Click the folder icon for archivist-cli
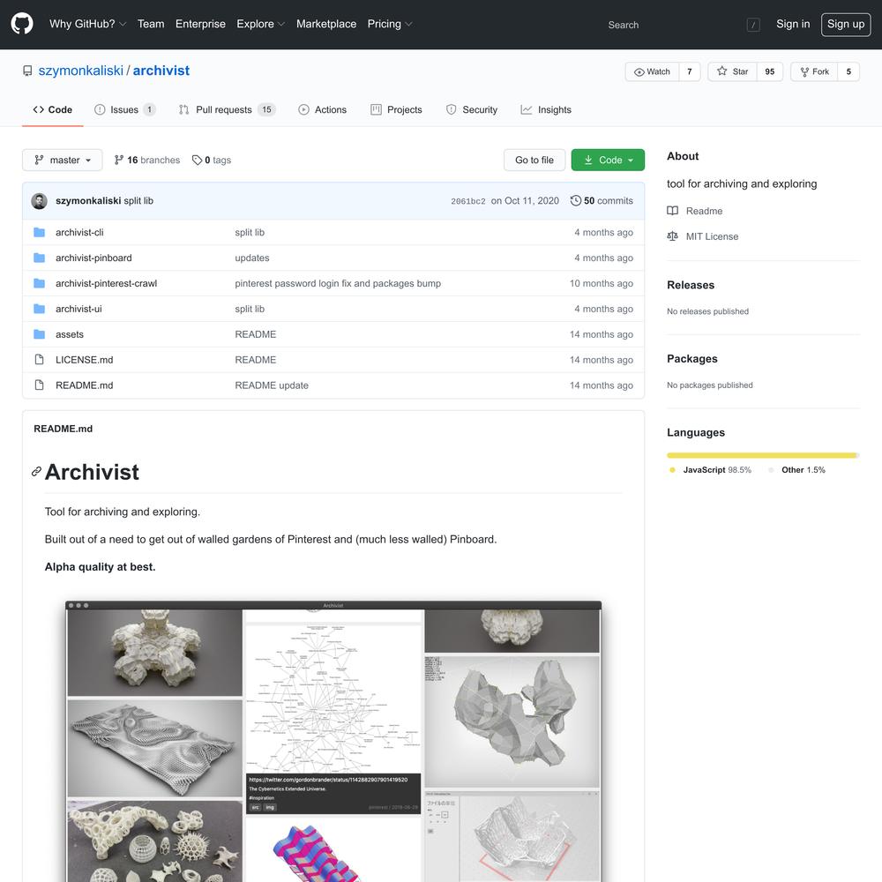The height and width of the screenshot is (882, 882). 39,232
